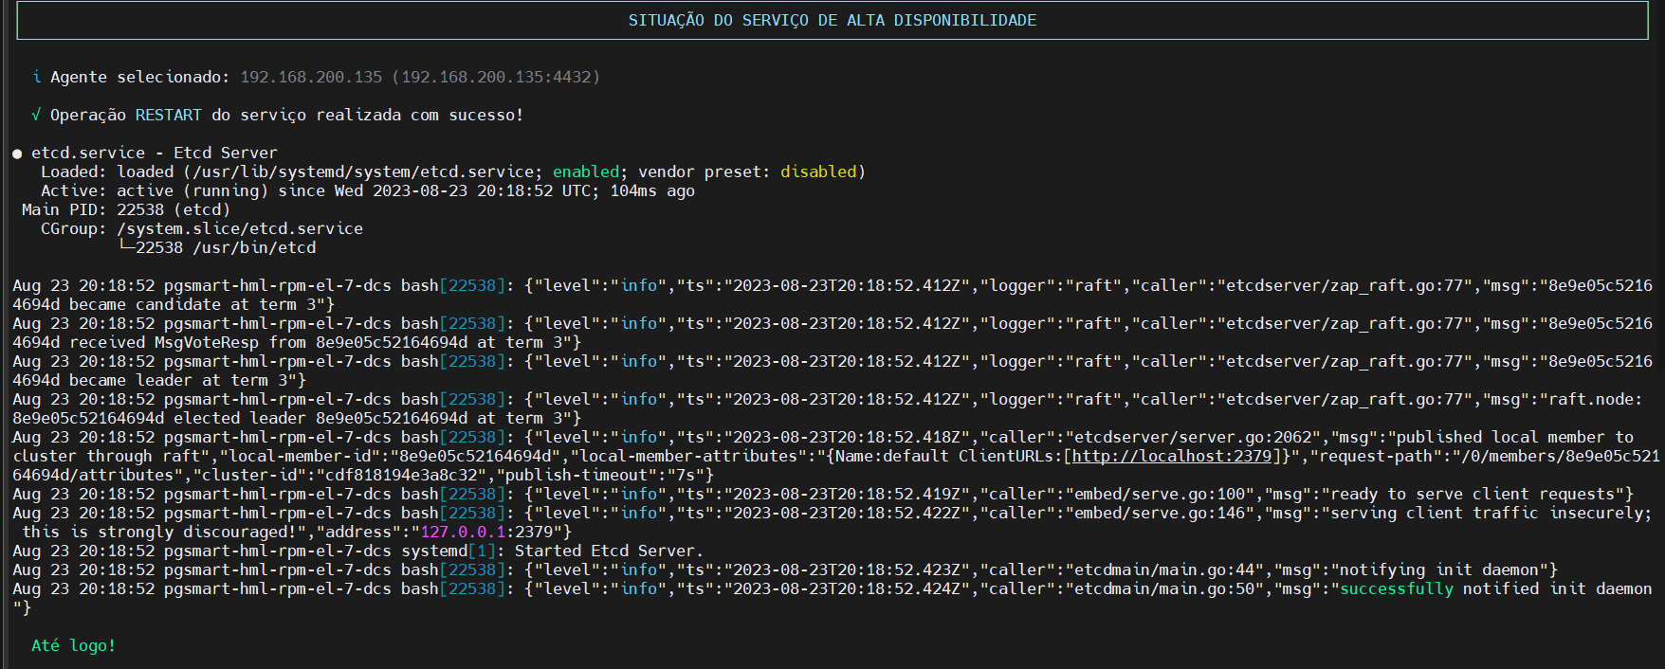Click the local-member-id value '8e9e05c52164694d'
The height and width of the screenshot is (669, 1665).
[x=477, y=456]
